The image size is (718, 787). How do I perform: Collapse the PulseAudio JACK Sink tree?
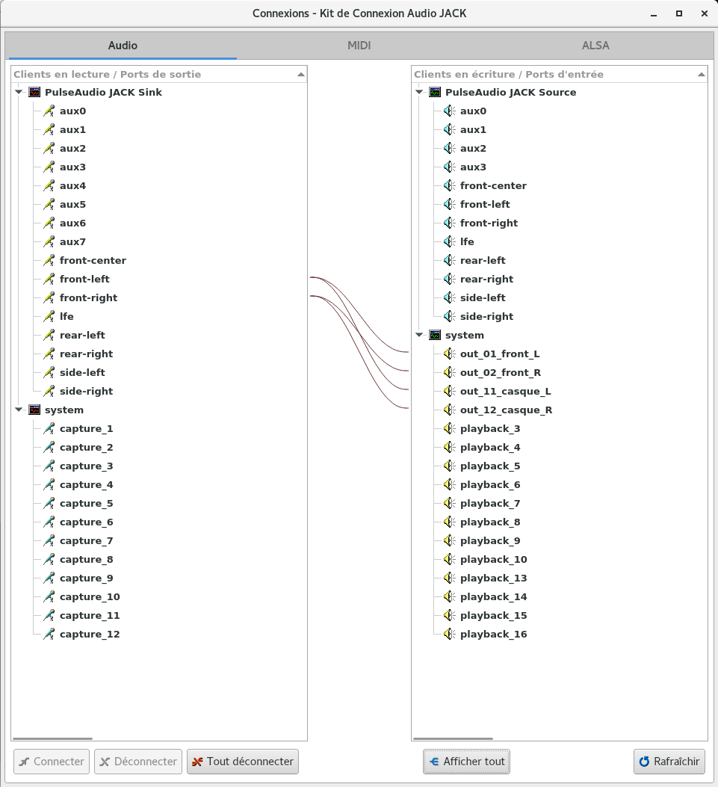[19, 93]
